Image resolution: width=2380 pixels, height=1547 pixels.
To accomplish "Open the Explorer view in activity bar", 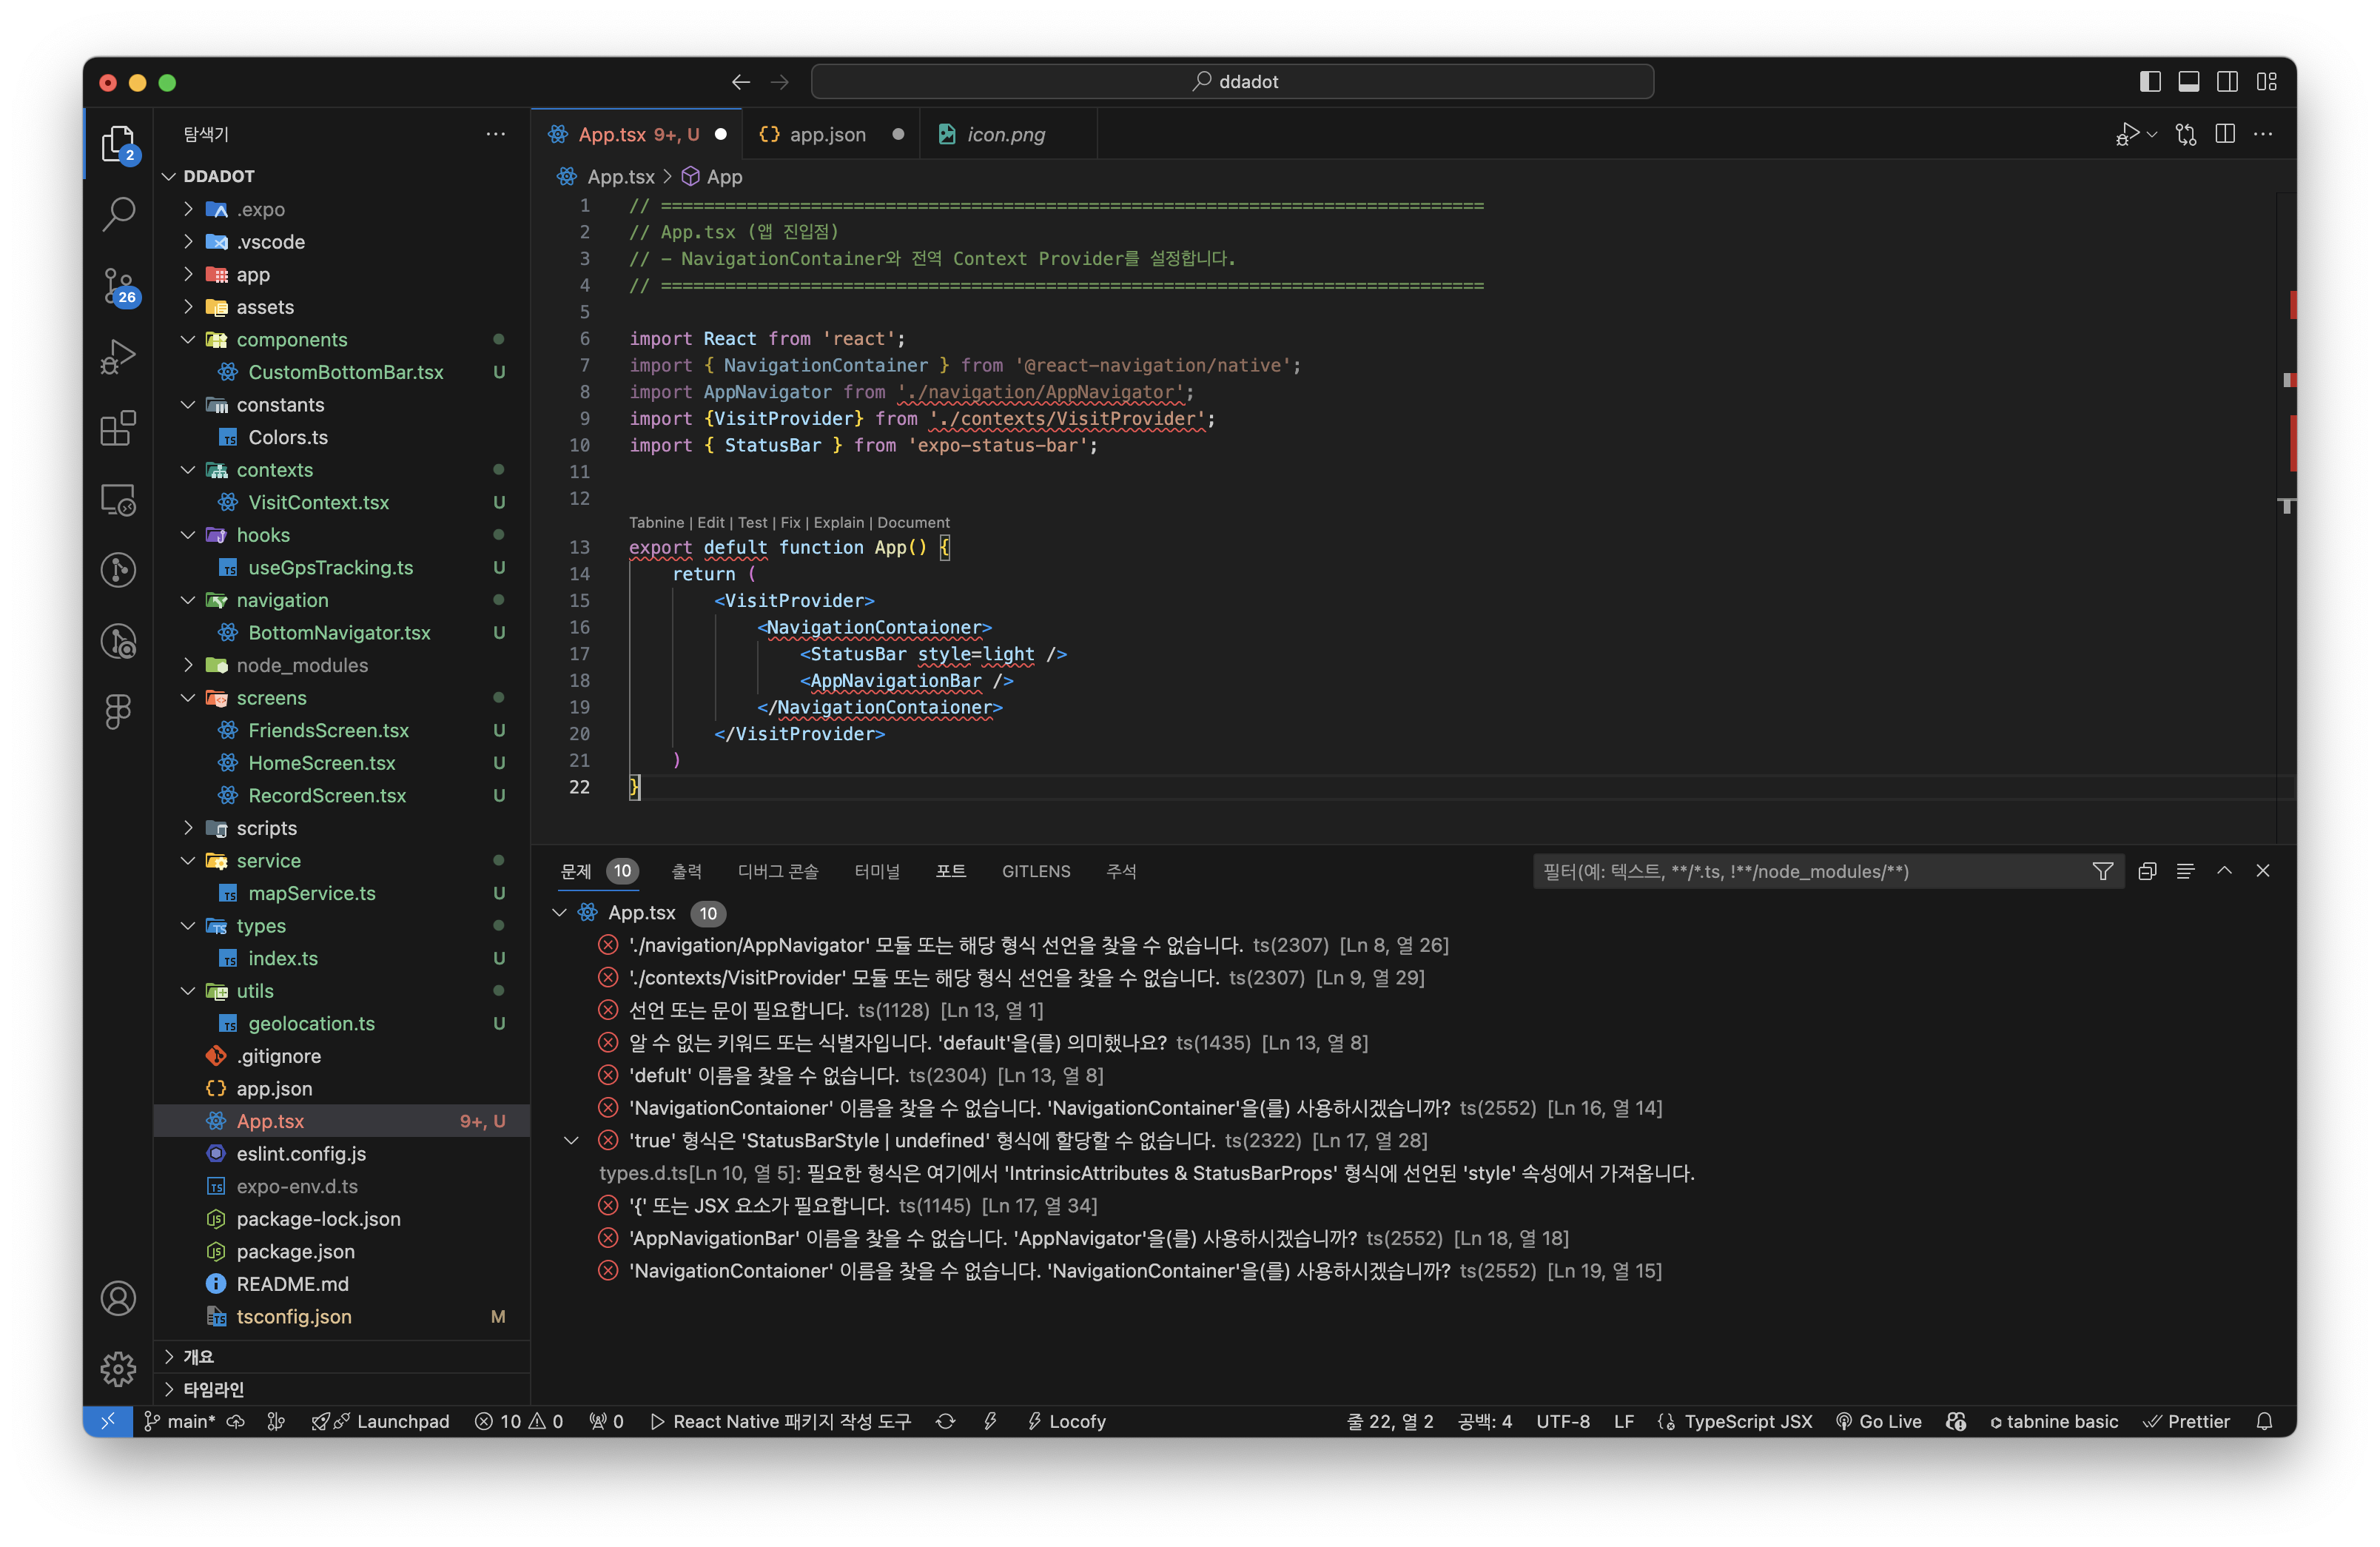I will point(118,143).
